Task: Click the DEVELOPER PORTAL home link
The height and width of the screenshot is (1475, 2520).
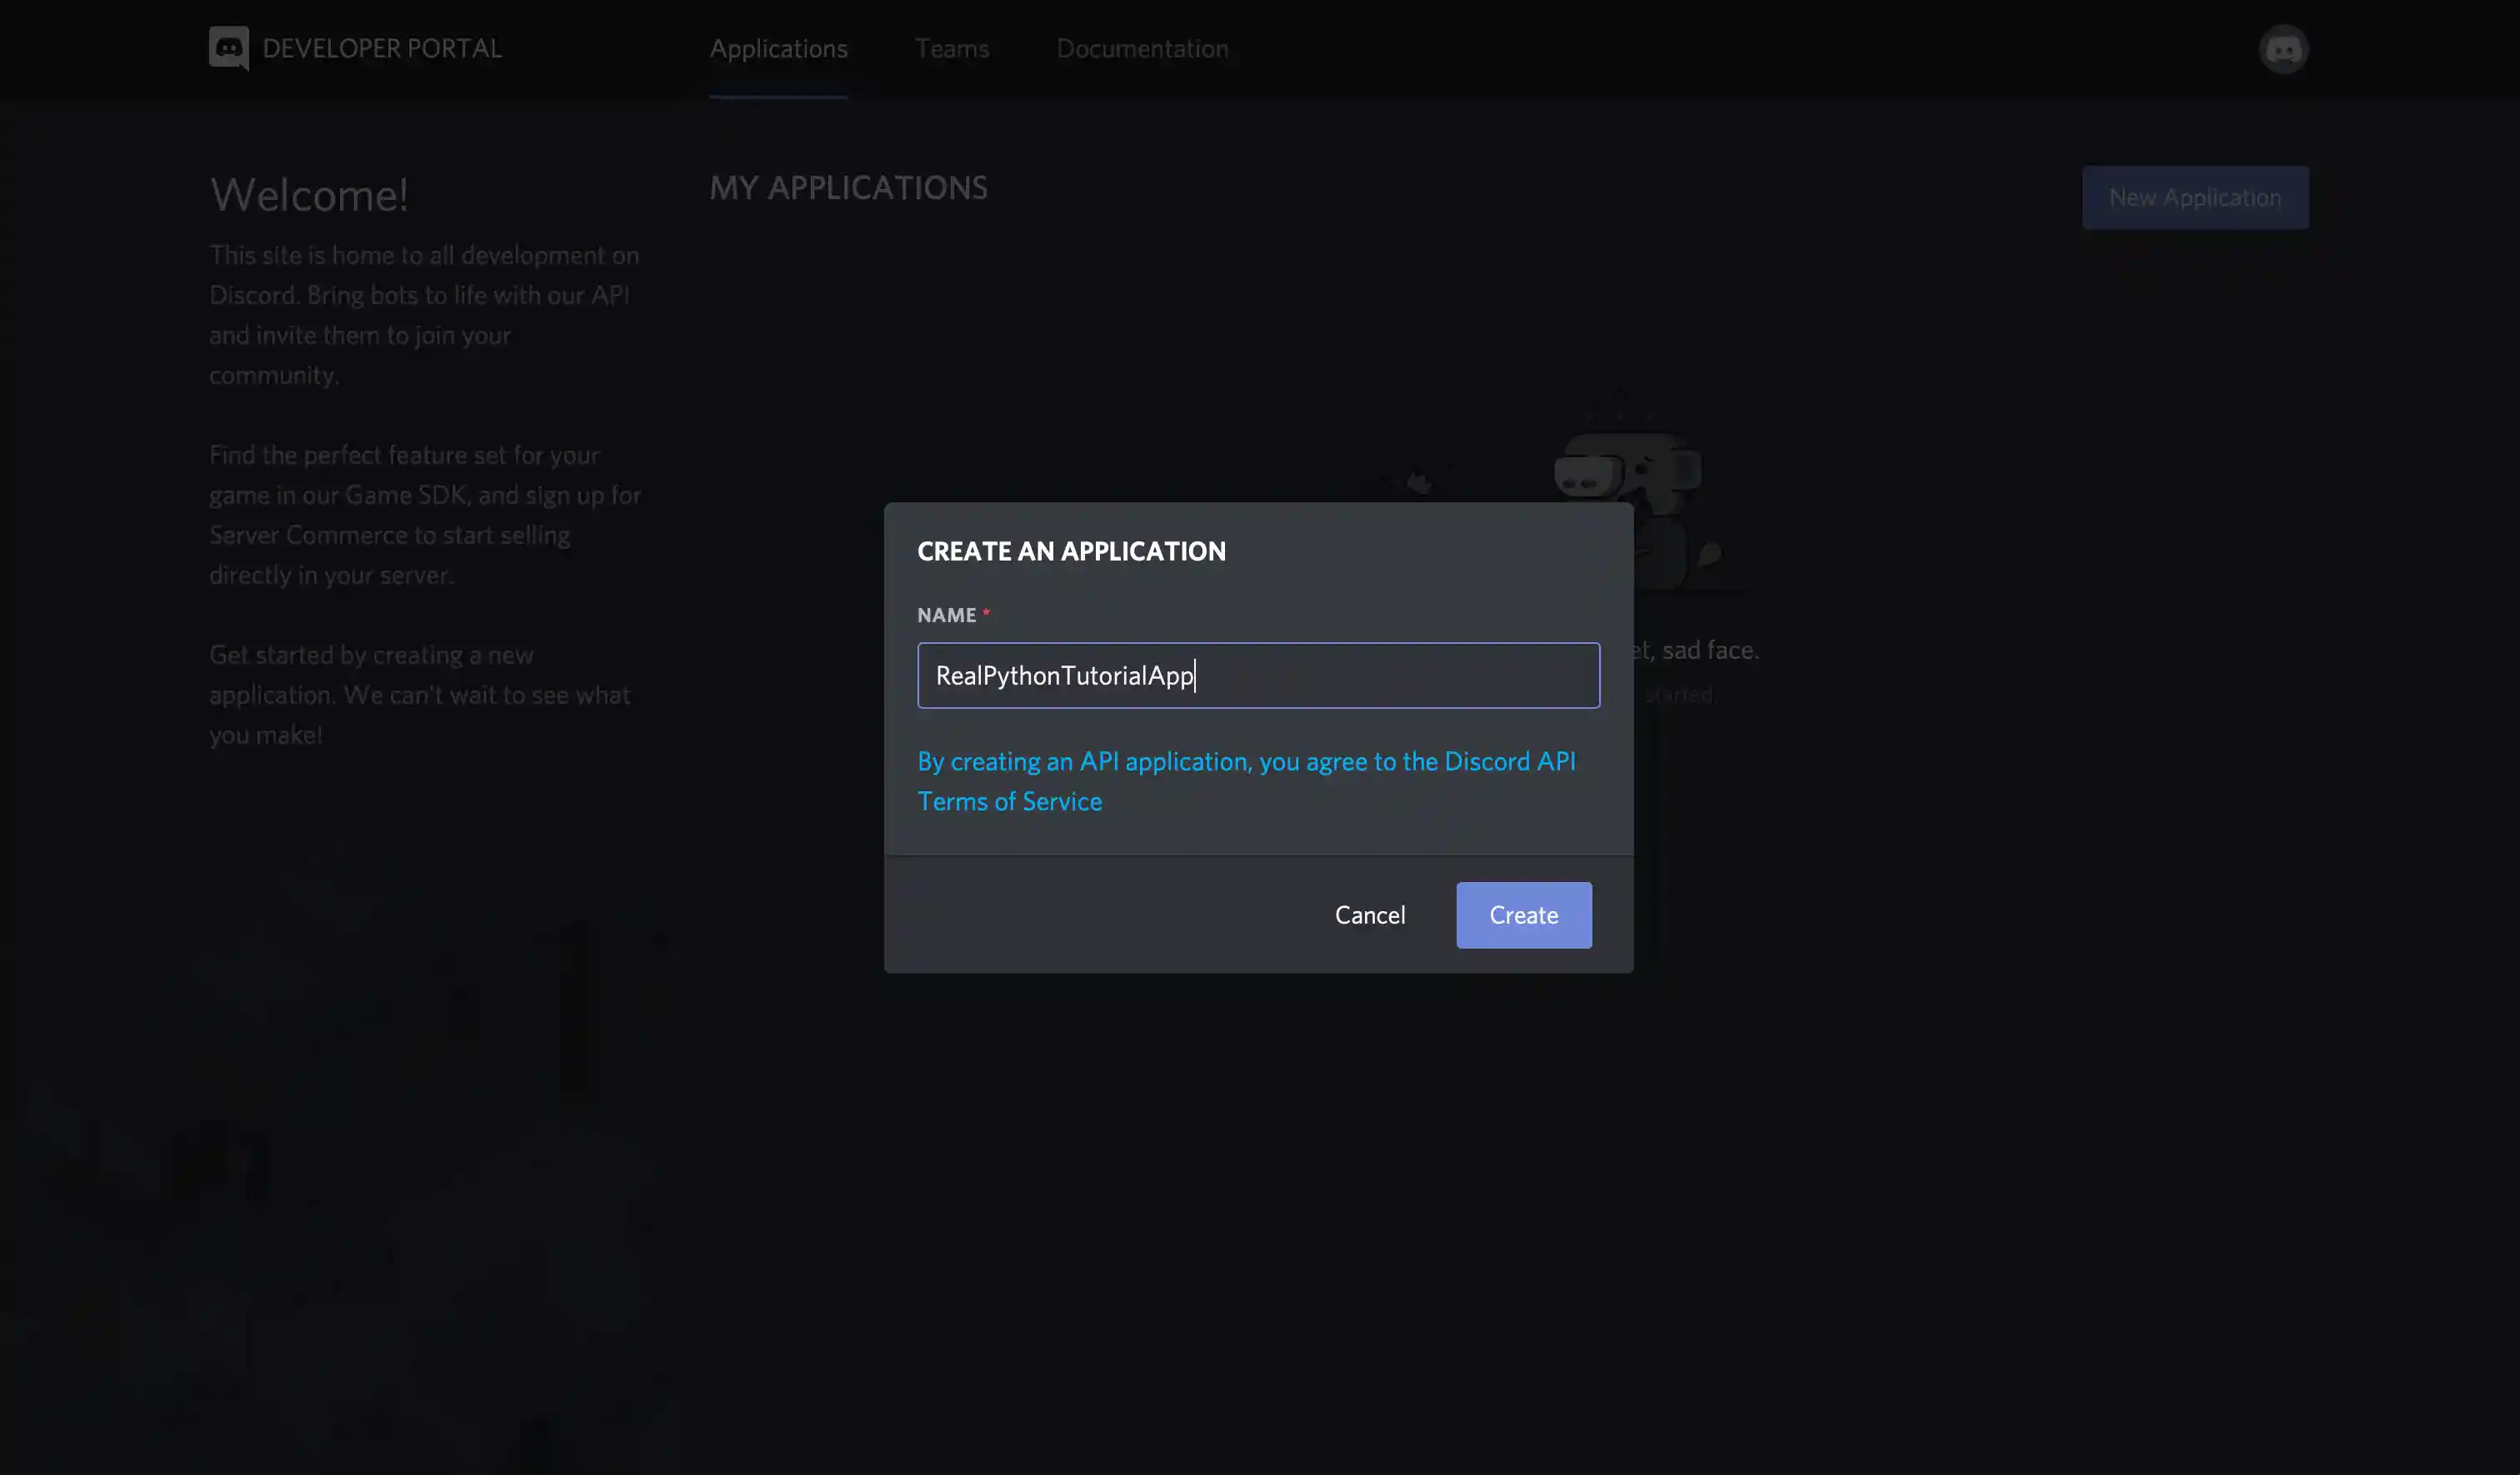Action: click(382, 48)
